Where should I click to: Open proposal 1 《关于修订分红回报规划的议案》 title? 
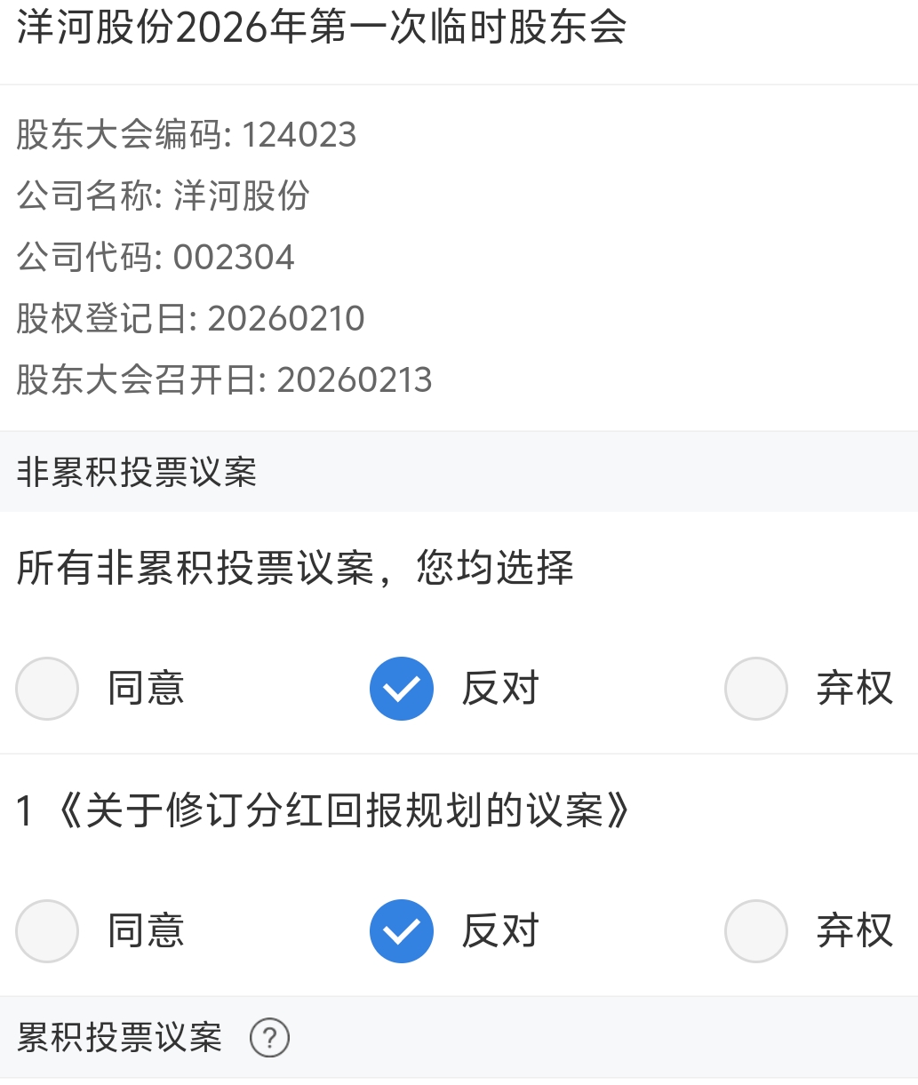click(323, 811)
